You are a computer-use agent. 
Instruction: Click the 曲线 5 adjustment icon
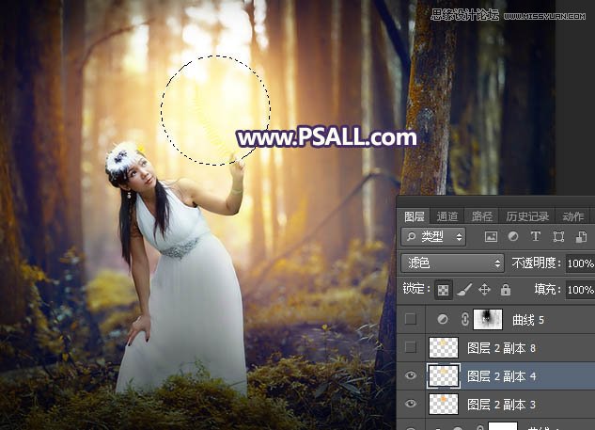(443, 320)
